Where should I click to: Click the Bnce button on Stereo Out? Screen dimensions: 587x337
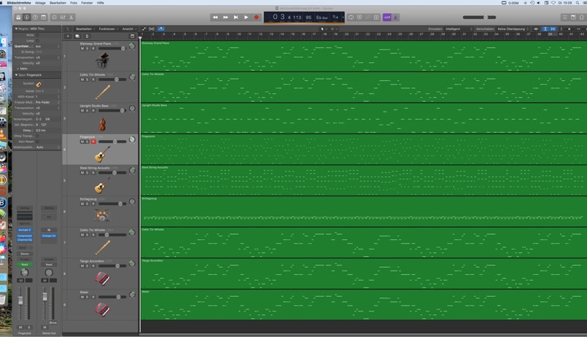(53, 322)
